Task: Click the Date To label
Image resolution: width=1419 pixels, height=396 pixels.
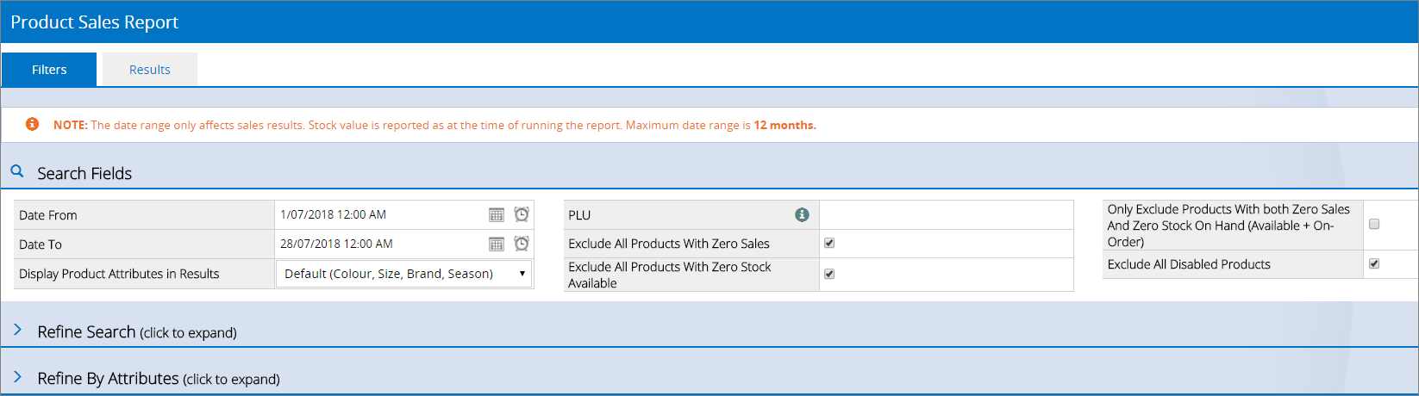Action: 41,244
